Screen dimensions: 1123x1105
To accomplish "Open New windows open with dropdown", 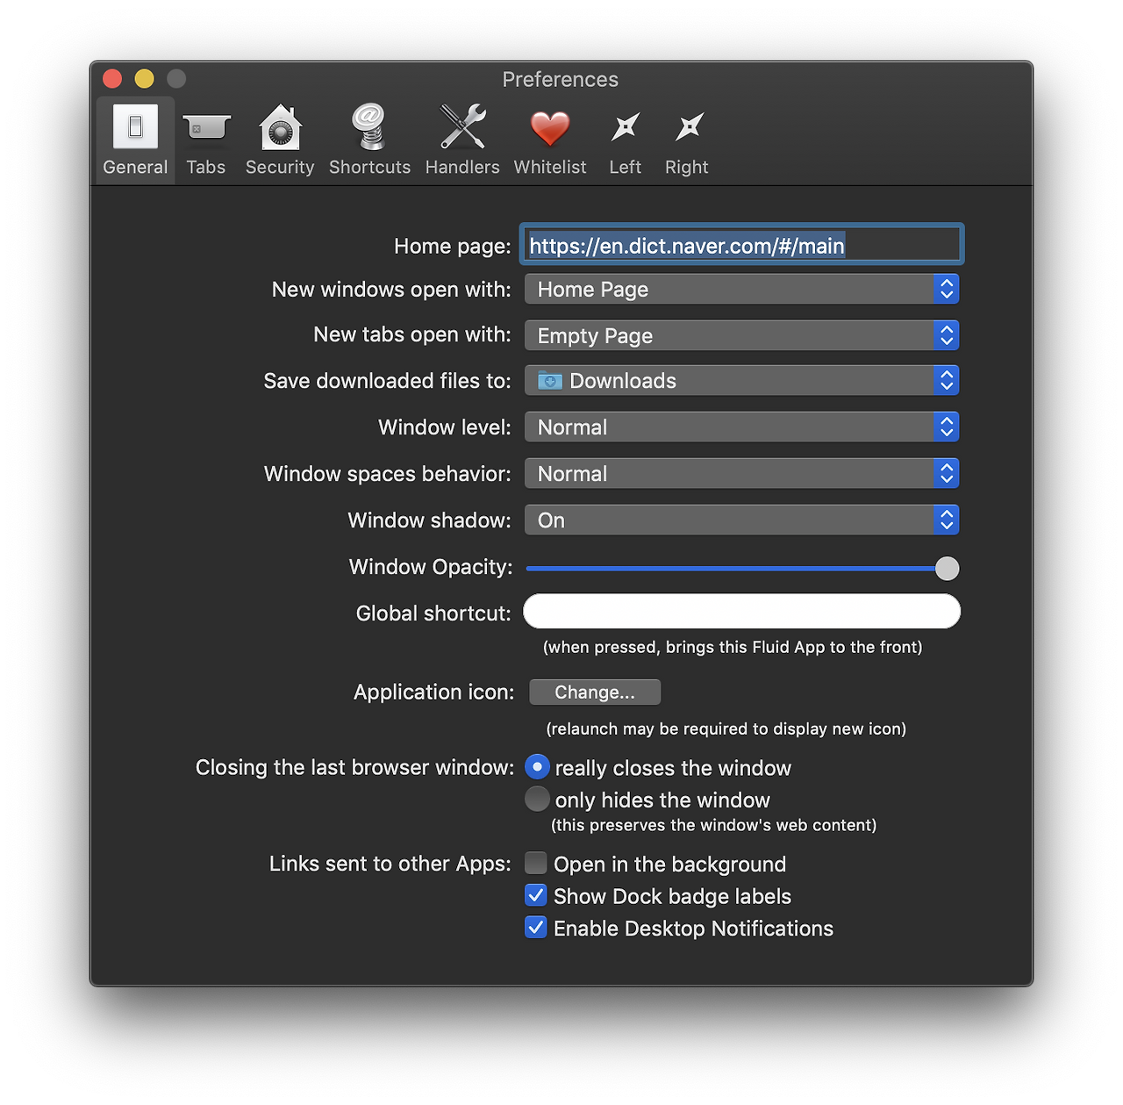I will coord(741,289).
